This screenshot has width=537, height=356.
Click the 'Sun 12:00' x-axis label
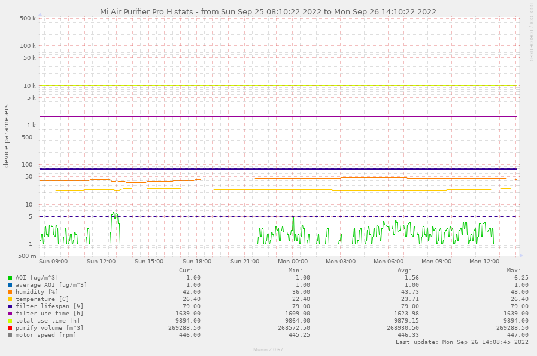tap(101, 262)
